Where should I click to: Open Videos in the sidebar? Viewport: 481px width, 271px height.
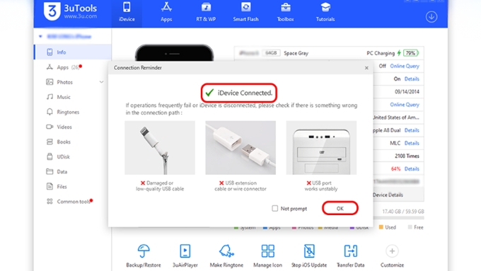coord(73,127)
